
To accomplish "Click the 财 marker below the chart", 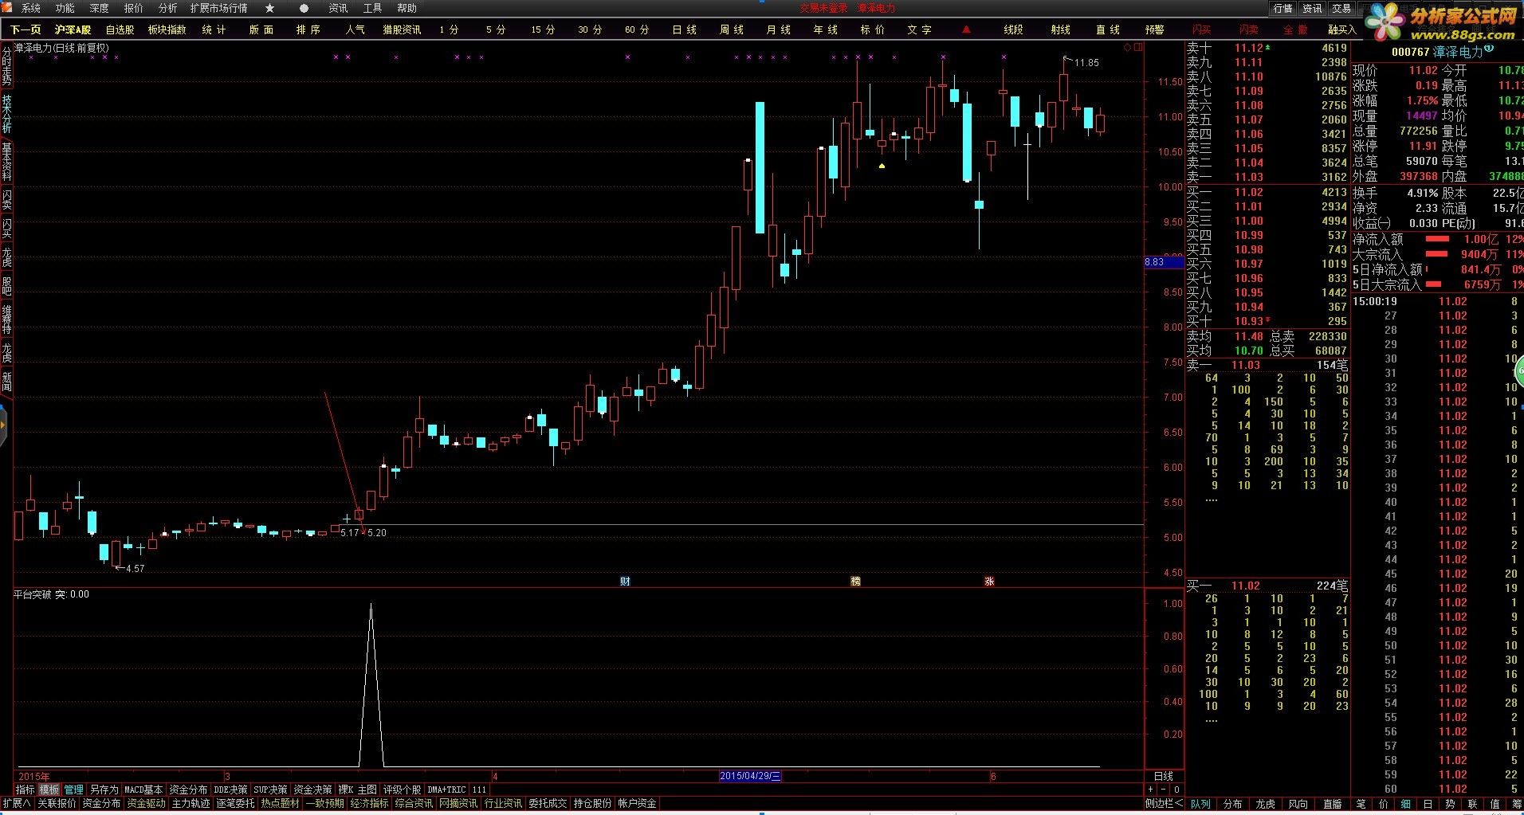I will 625,582.
